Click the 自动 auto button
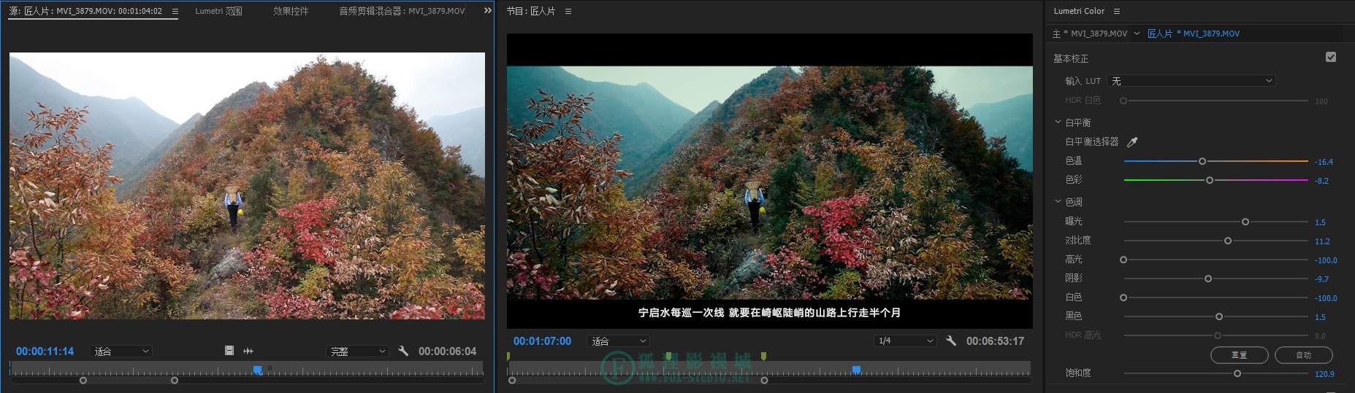This screenshot has height=393, width=1355. coord(1304,355)
